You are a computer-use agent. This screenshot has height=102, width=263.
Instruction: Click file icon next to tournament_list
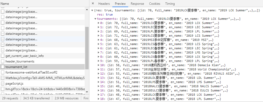3,67
